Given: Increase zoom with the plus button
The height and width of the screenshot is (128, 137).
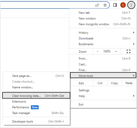Looking at the screenshot, I should (x=116, y=51).
